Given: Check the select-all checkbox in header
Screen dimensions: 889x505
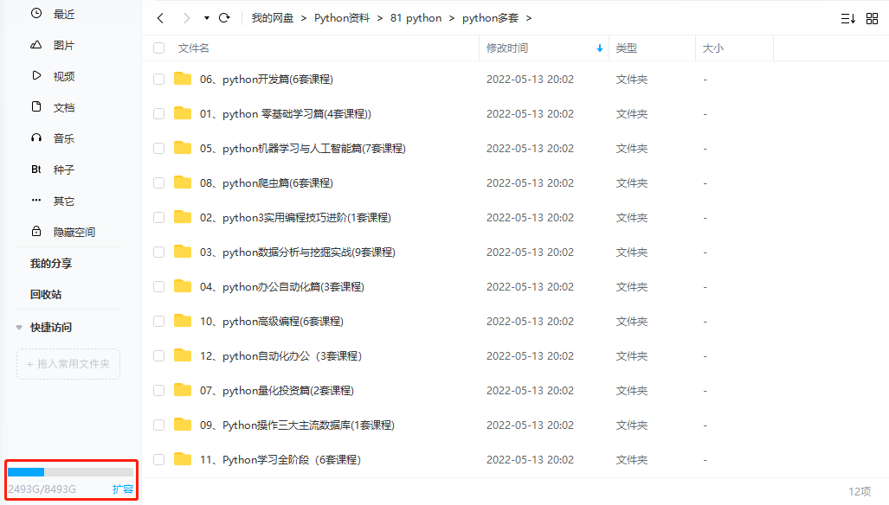Looking at the screenshot, I should click(x=158, y=48).
